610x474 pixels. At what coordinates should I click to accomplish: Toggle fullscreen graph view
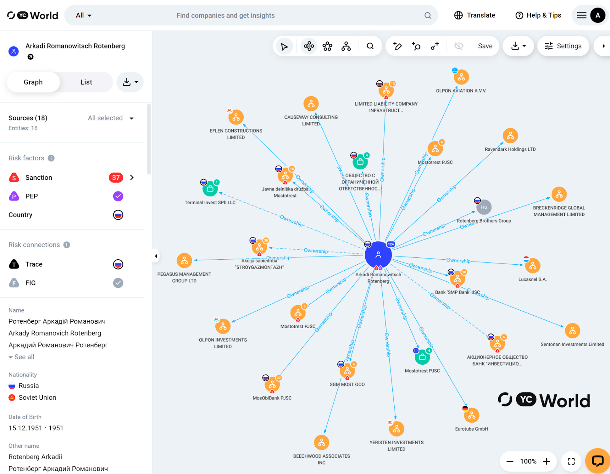coord(571,461)
